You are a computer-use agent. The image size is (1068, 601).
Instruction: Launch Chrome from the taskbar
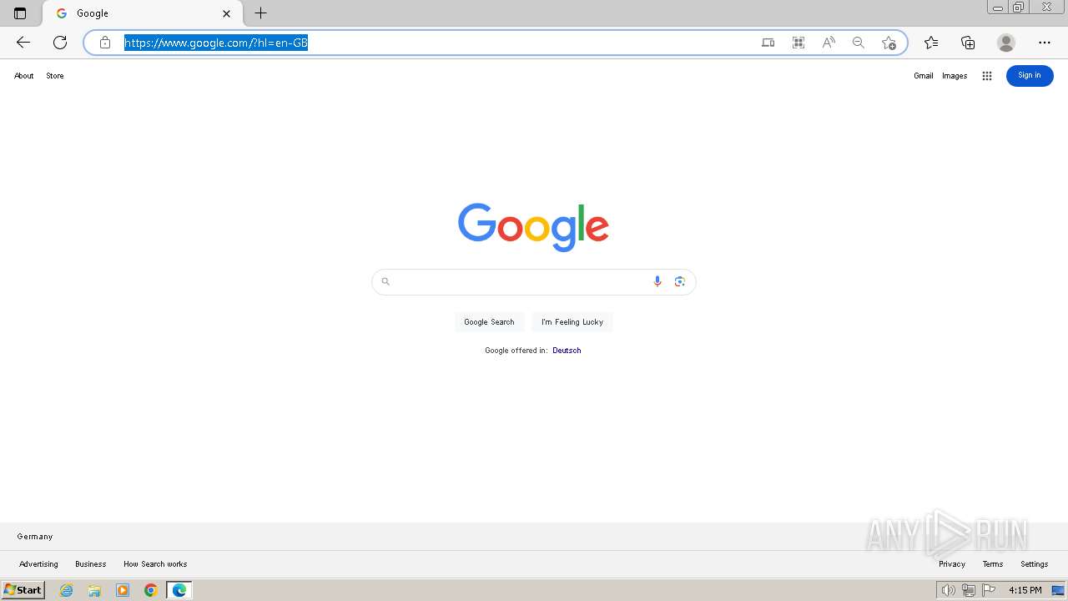151,590
